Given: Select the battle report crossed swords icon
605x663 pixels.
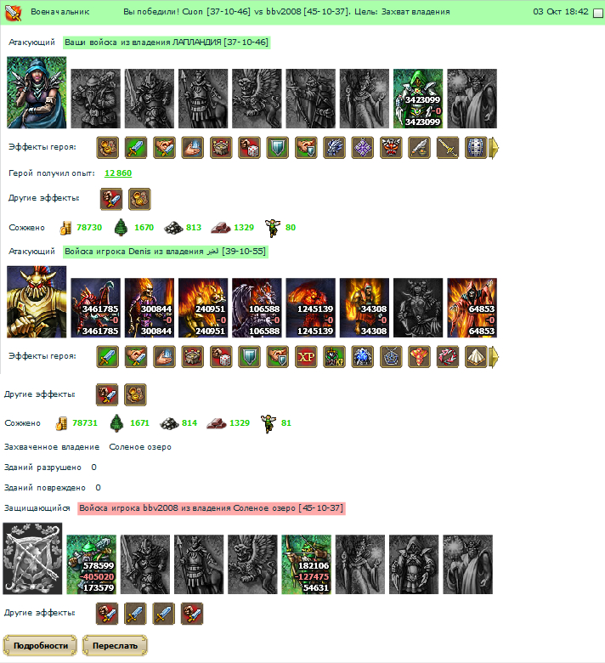Looking at the screenshot, I should click(13, 13).
